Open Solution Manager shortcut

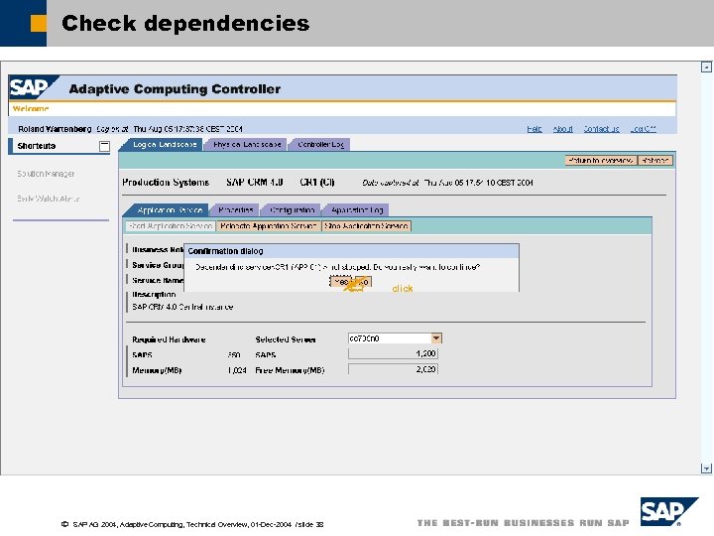coord(46,174)
